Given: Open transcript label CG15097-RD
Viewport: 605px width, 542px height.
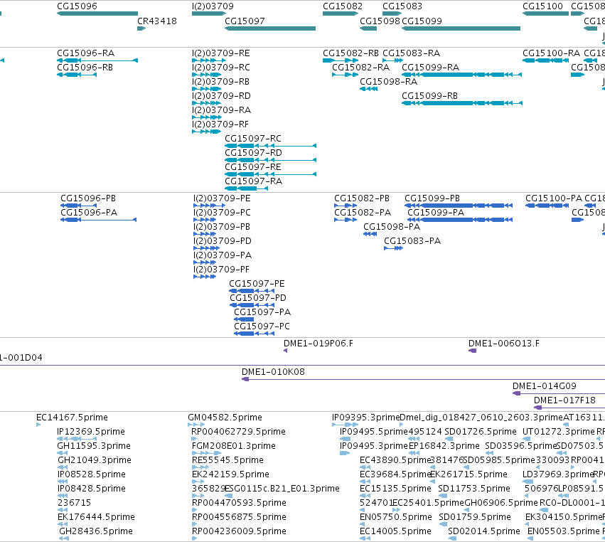Looking at the screenshot, I should (x=254, y=153).
